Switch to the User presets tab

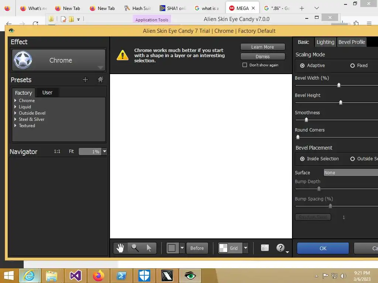tap(47, 92)
